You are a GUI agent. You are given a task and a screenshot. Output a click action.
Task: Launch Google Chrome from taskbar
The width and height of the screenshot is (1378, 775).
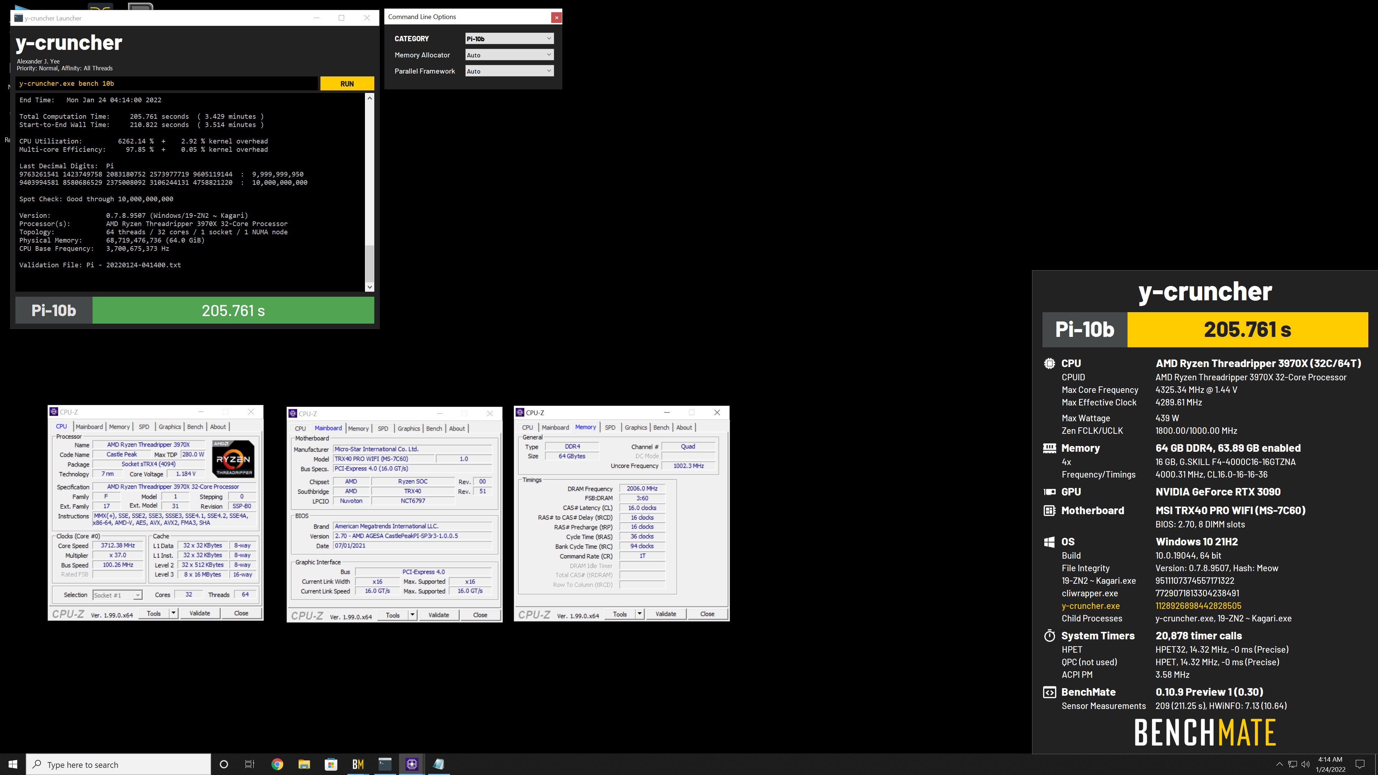[x=277, y=764]
